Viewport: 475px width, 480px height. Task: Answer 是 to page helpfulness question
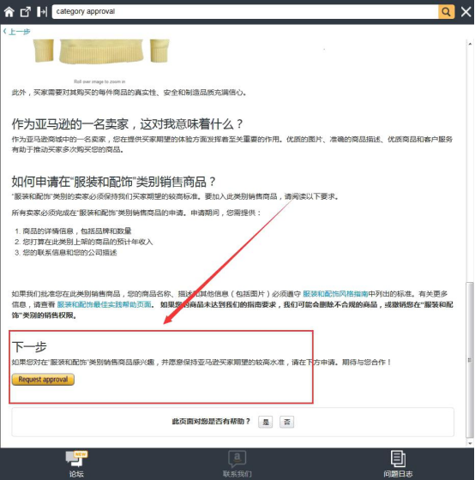(x=265, y=422)
